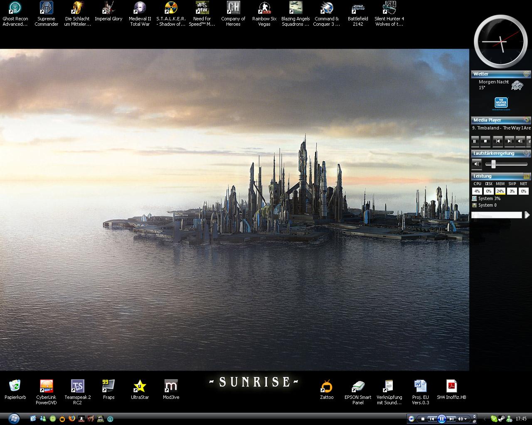Select the Command & Conquer 3 icon
The image size is (532, 425).
[x=327, y=14]
